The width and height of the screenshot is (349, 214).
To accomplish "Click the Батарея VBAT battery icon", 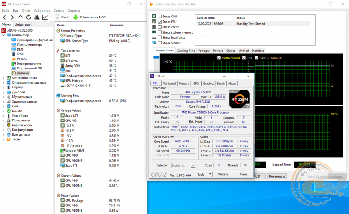I will tap(63, 151).
